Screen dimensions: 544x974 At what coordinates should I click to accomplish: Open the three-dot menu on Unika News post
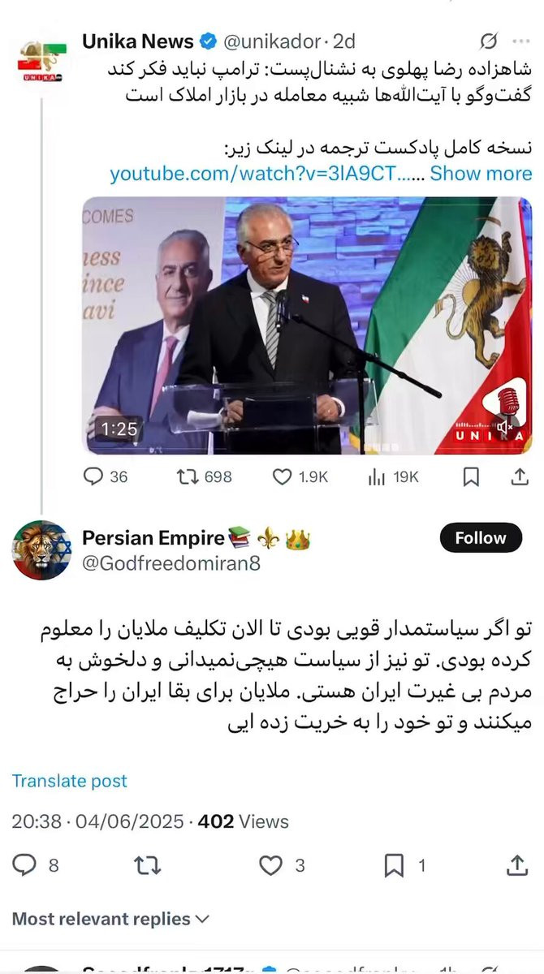520,41
